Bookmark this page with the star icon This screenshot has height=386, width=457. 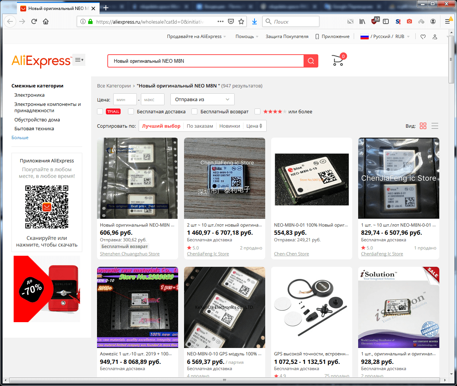pyautogui.click(x=241, y=21)
